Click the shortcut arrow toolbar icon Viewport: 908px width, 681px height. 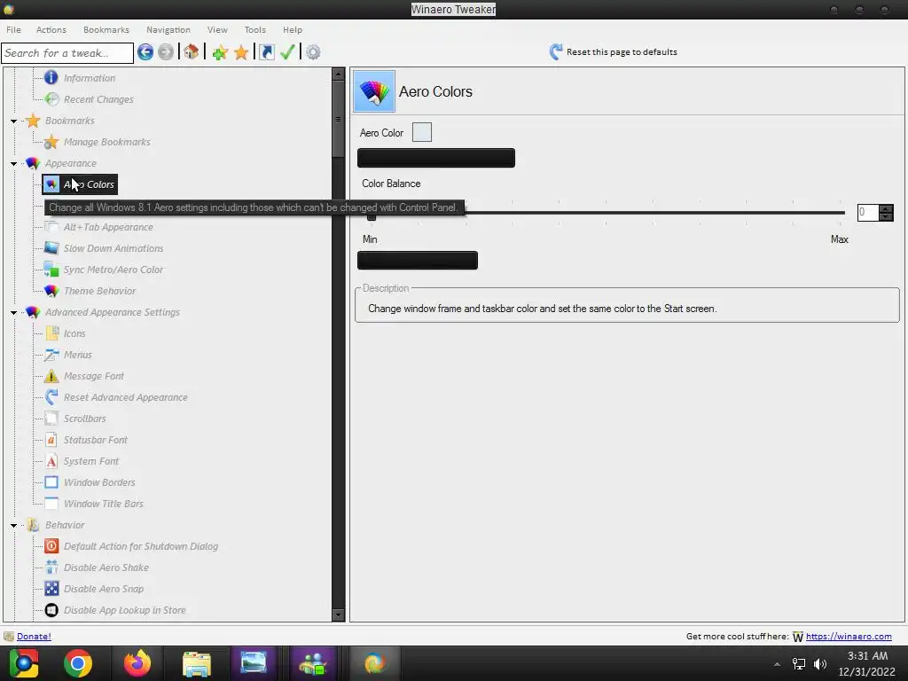266,52
